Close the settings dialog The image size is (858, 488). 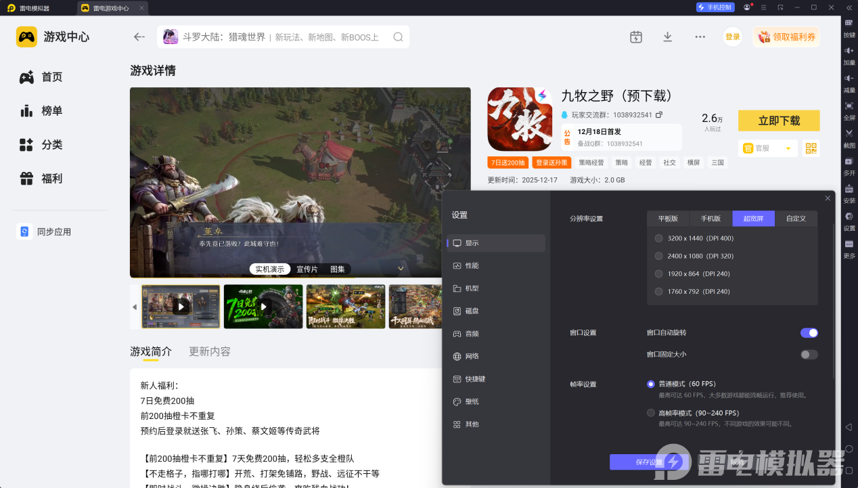point(828,198)
